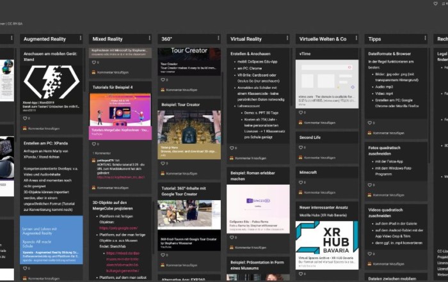448x282 pixels.
Task: Open 360° column three-dot menu
Action: tap(218, 39)
